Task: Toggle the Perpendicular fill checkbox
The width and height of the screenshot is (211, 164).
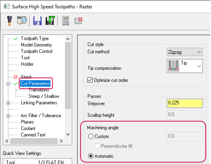Action: pyautogui.click(x=97, y=146)
